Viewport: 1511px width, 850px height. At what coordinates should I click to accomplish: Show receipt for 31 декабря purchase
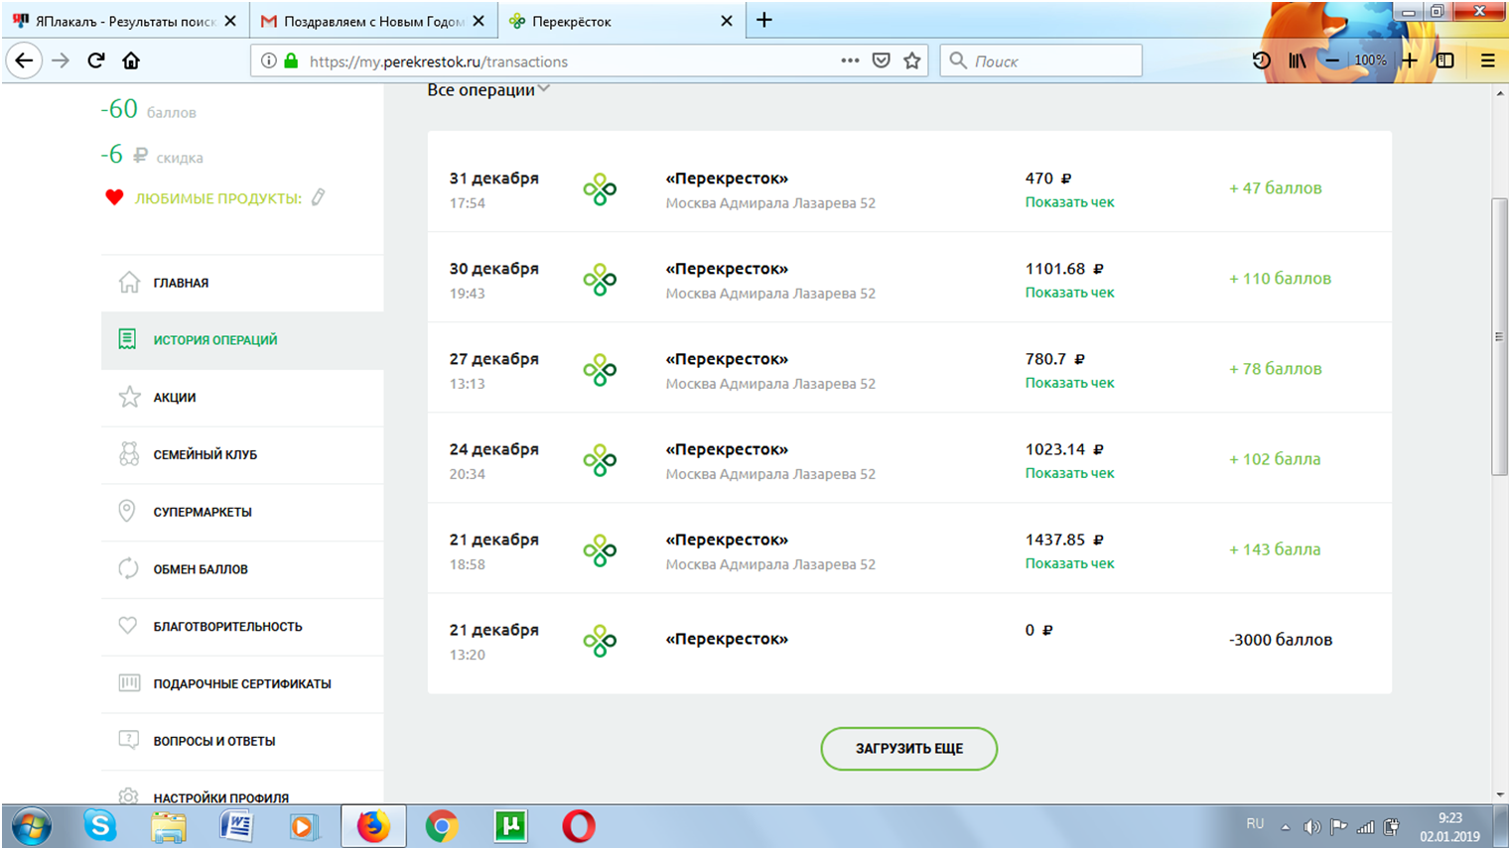[1070, 202]
